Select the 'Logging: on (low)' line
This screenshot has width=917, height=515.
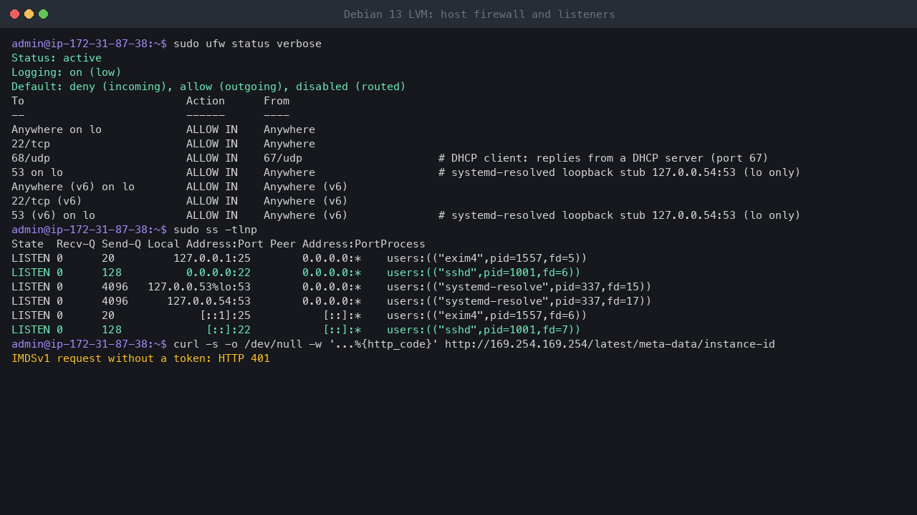pyautogui.click(x=67, y=72)
